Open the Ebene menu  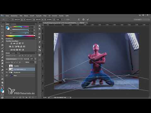tap(26, 16)
